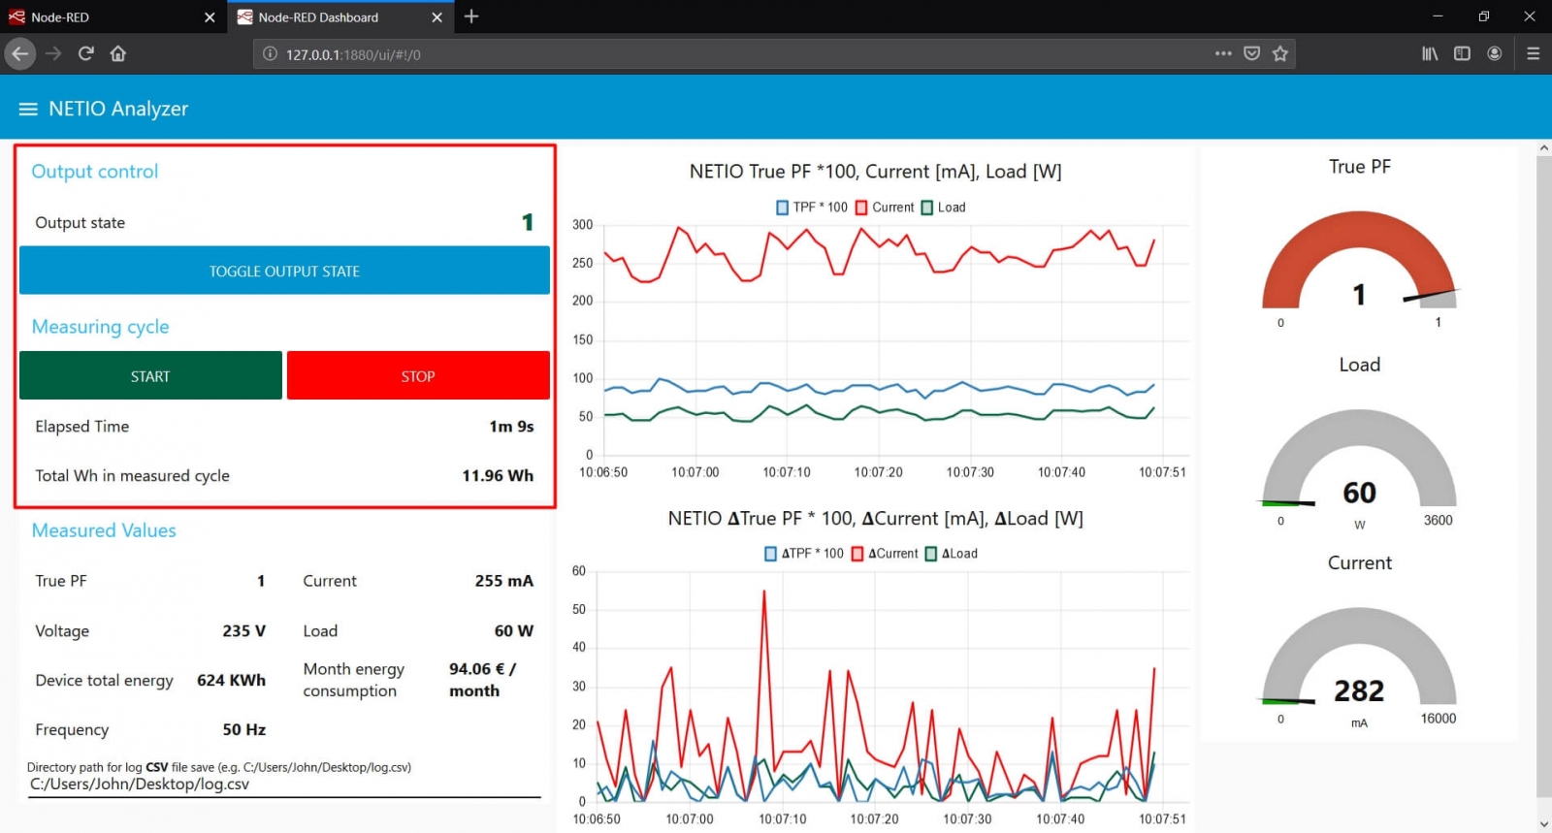Open the NETIO Analyzer hamburger menu
This screenshot has height=833, width=1552.
(28, 109)
